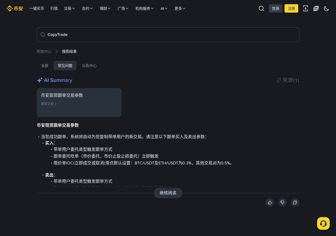336x236 pixels.
Task: Select the 常见问题 tab
Action: pos(65,66)
